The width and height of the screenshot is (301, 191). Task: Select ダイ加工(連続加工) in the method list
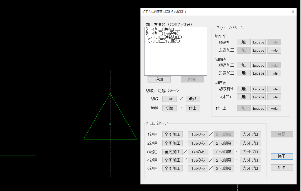point(162,29)
